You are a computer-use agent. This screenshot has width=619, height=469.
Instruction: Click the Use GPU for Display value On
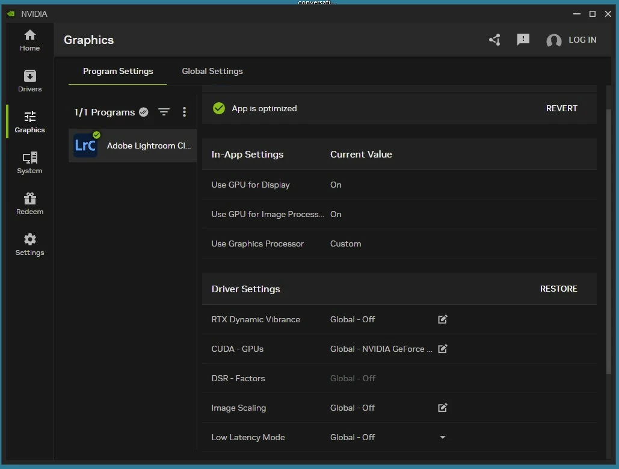point(336,185)
